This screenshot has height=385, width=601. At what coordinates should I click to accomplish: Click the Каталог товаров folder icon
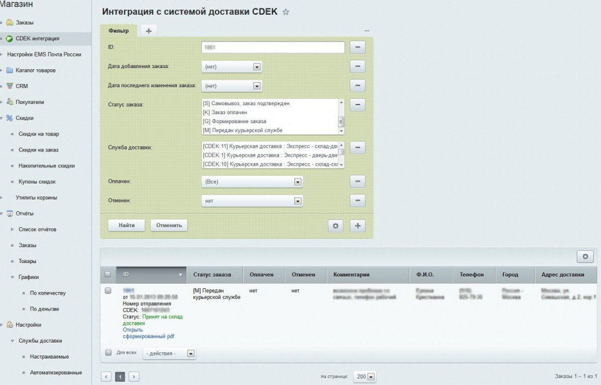pyautogui.click(x=10, y=71)
